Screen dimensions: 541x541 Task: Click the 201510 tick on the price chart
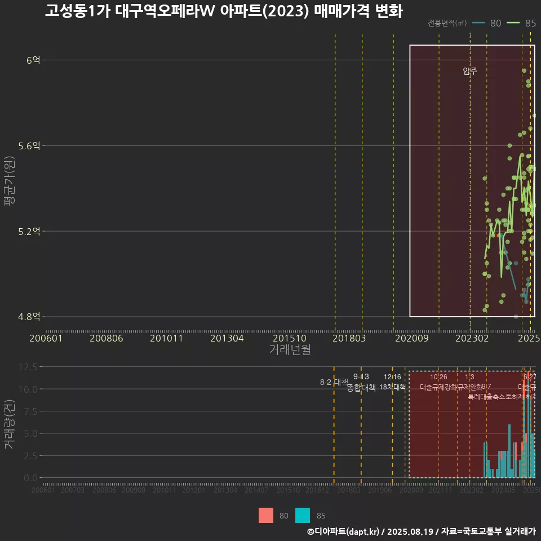(x=290, y=338)
